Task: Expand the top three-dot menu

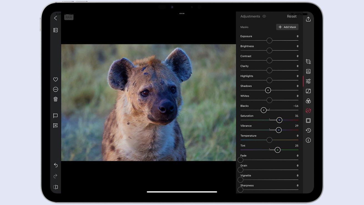Action: pyautogui.click(x=182, y=13)
